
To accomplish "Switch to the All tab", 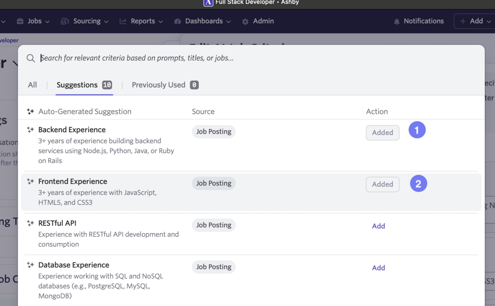I will pos(32,85).
